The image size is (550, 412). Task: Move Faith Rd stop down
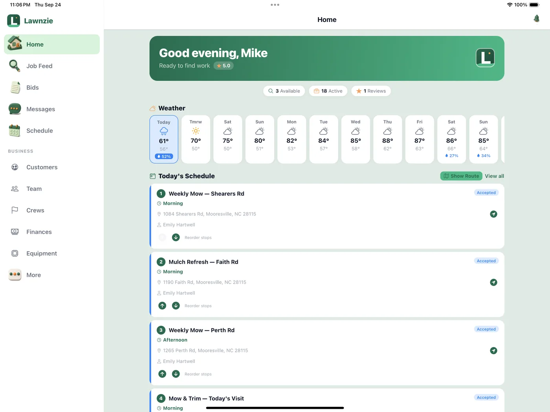pos(176,306)
